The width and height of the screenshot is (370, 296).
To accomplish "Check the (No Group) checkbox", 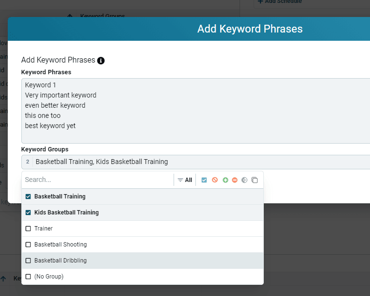I will 28,277.
